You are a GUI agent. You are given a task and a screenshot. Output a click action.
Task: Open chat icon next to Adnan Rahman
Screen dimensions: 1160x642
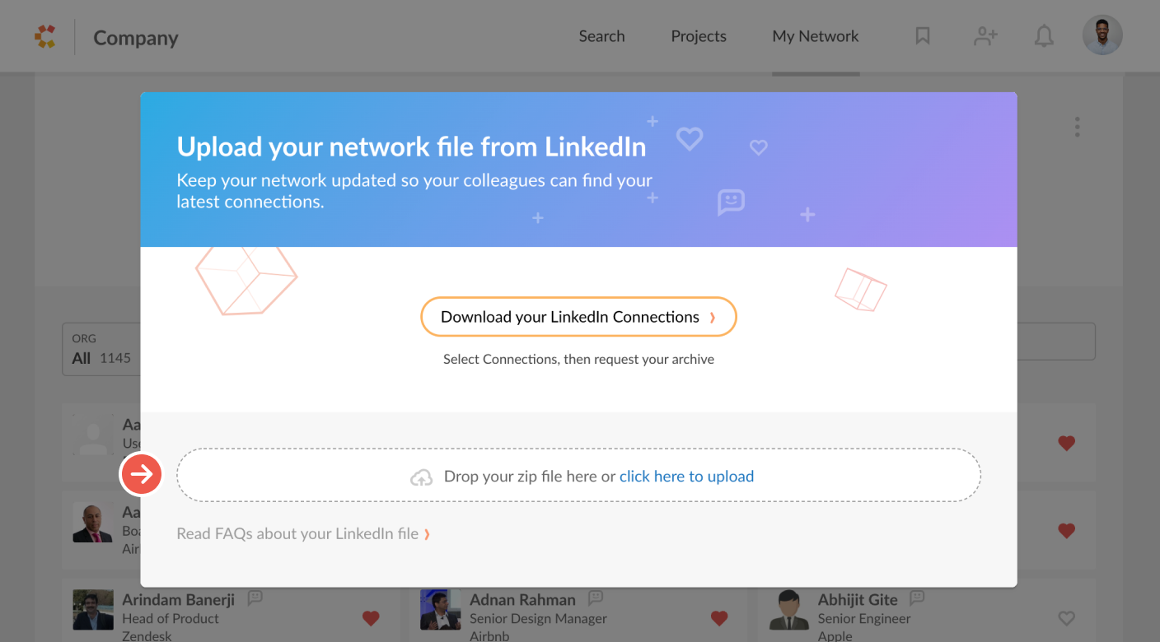click(x=596, y=598)
